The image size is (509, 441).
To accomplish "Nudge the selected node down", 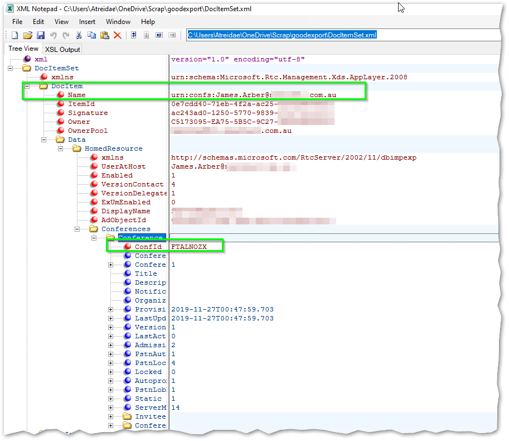I will point(147,35).
